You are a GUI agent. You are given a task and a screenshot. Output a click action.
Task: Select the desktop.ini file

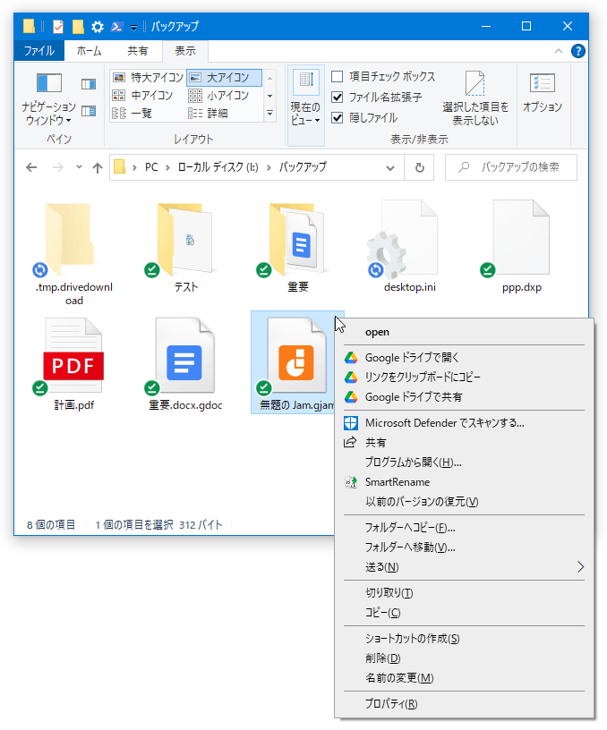409,247
